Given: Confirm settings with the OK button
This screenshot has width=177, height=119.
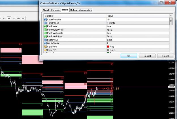Looking at the screenshot, I should point(129,56).
